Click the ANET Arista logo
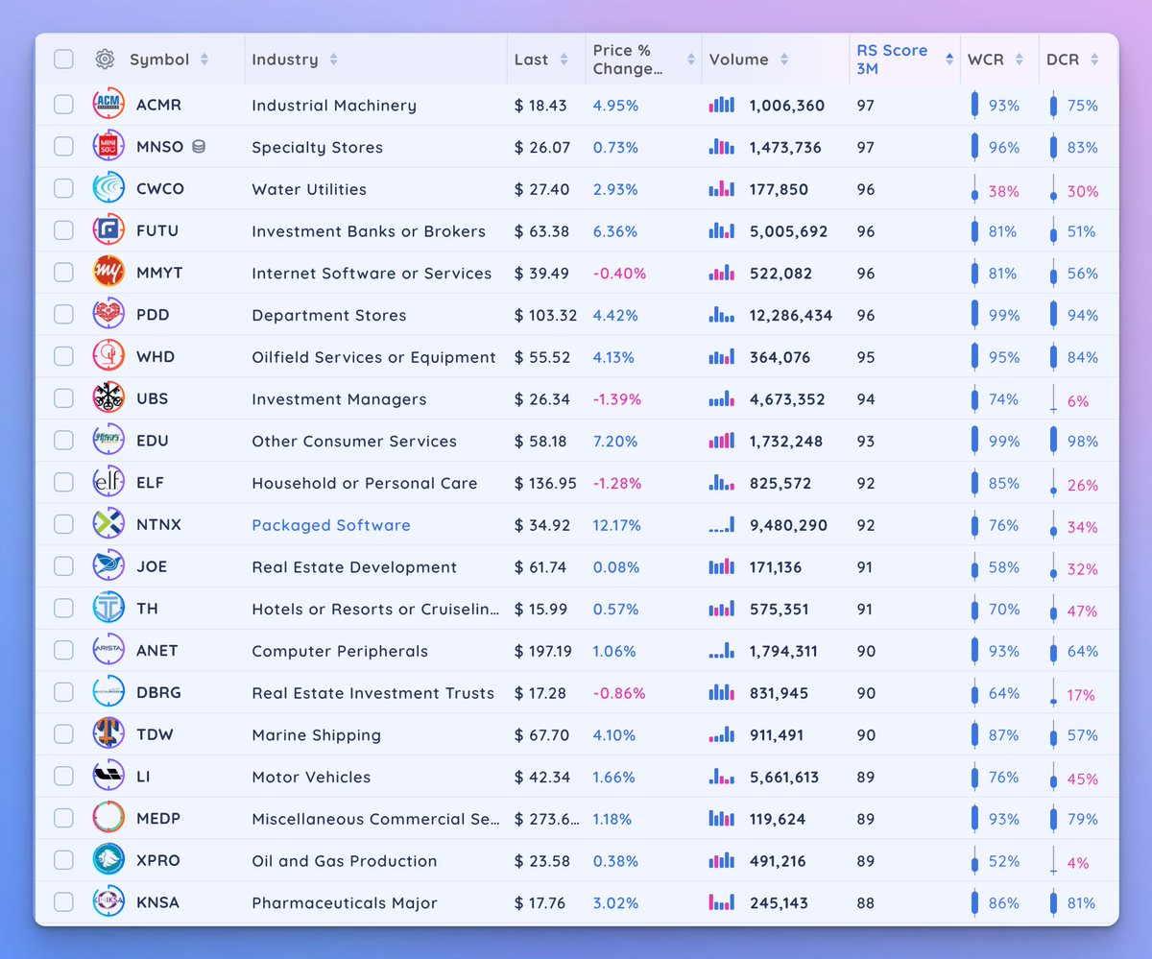 pyautogui.click(x=108, y=651)
